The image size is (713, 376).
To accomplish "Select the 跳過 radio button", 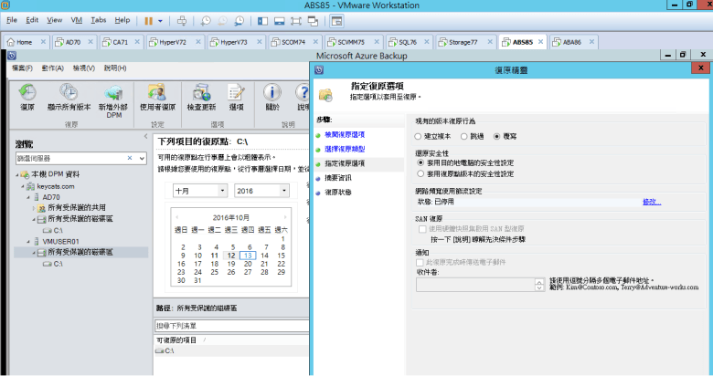I will [464, 136].
